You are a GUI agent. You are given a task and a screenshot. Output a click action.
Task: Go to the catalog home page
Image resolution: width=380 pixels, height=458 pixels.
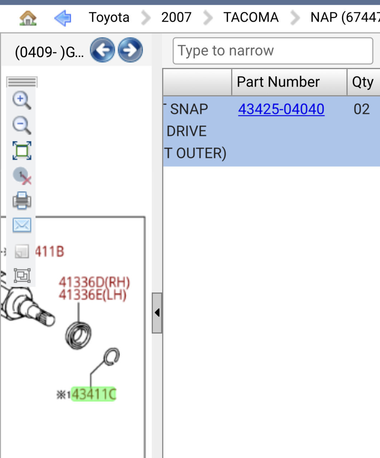[28, 18]
